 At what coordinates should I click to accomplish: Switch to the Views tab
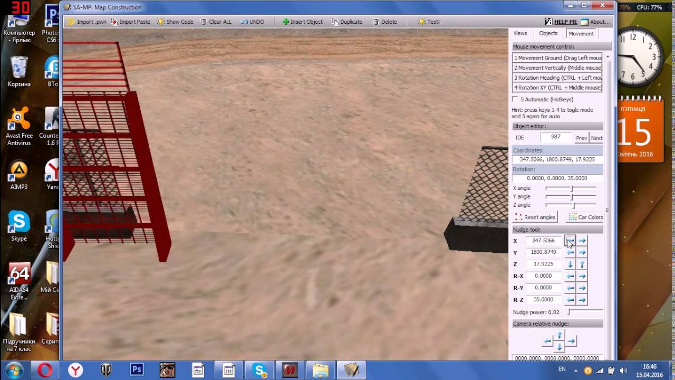[x=520, y=33]
